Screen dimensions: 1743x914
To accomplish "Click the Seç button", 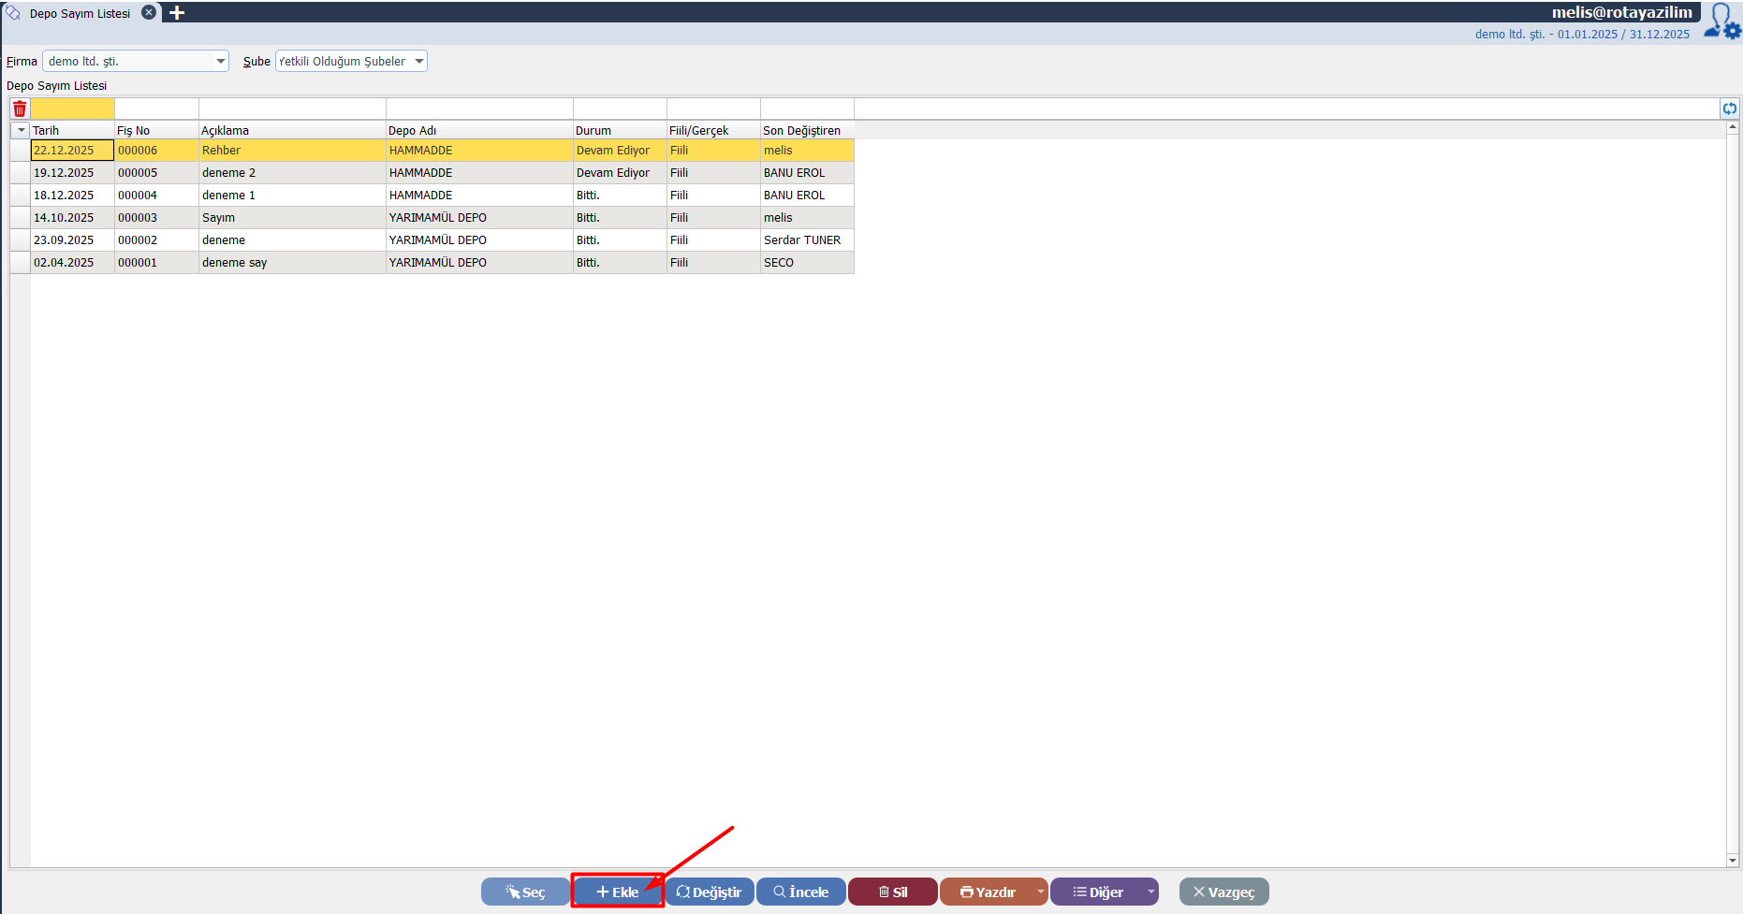I will 525,892.
